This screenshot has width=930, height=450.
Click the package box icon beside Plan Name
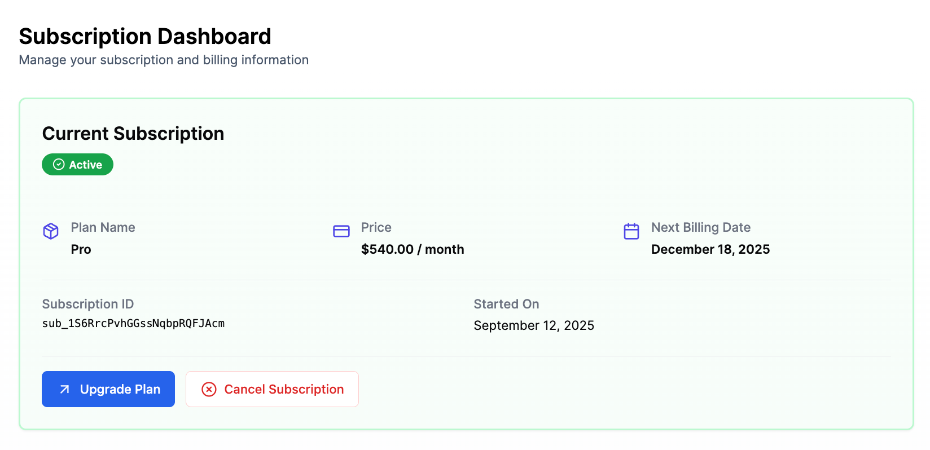click(x=51, y=231)
